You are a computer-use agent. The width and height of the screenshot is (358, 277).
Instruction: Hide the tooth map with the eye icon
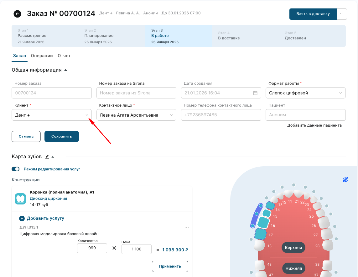(345, 179)
